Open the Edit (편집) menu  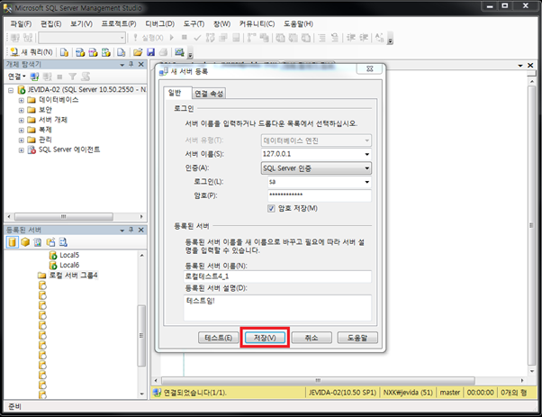pos(51,23)
